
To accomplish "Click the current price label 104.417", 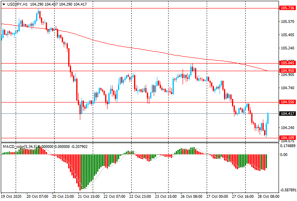I will pyautogui.click(x=287, y=113).
